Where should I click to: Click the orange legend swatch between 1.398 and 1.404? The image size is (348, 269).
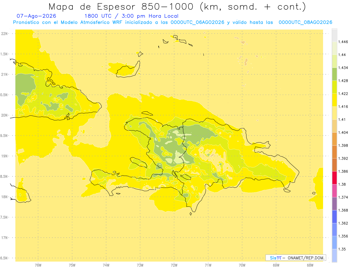click(334, 139)
